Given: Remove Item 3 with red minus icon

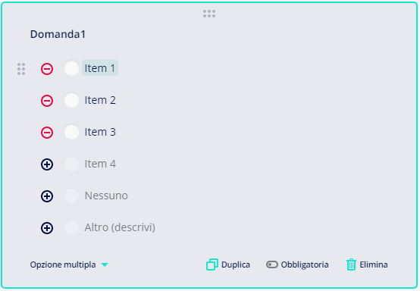Looking at the screenshot, I should coord(47,133).
